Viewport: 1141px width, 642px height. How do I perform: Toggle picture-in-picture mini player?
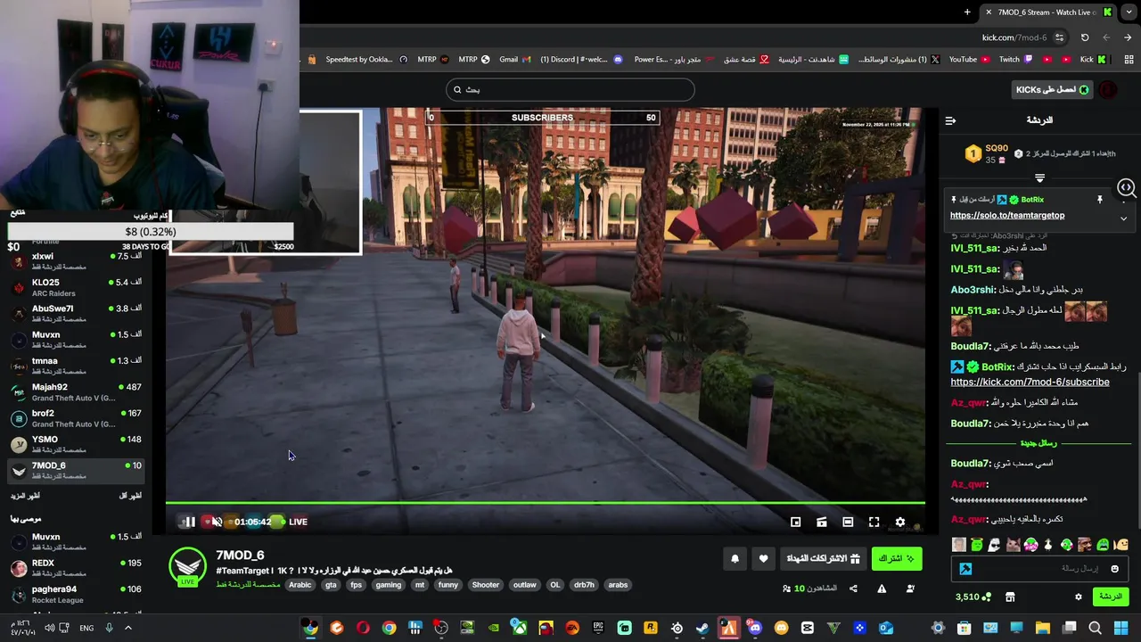796,522
